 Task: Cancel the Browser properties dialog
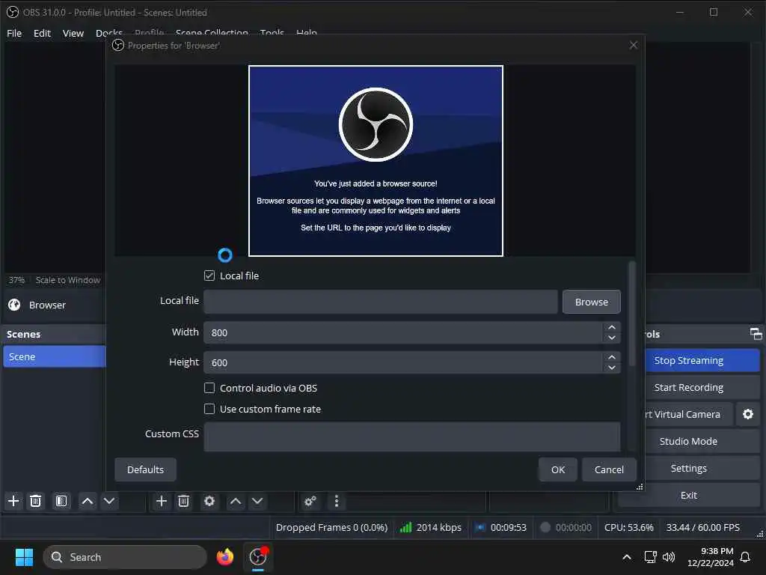(x=609, y=470)
